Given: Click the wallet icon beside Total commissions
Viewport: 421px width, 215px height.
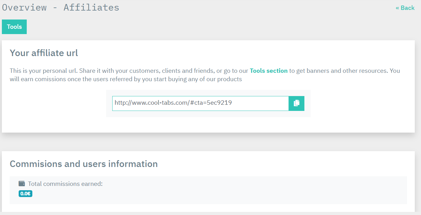Looking at the screenshot, I should click(x=22, y=184).
